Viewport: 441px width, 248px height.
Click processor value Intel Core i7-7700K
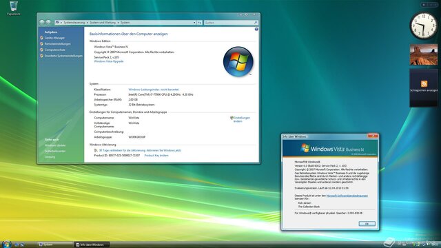161,95
